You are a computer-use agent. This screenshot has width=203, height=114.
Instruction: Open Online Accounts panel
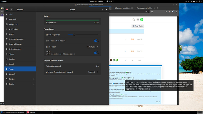(20, 49)
